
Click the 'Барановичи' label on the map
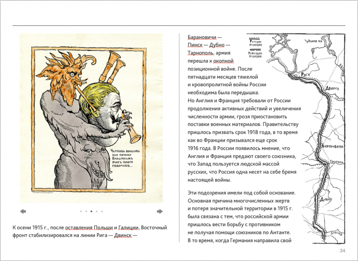tap(332, 146)
